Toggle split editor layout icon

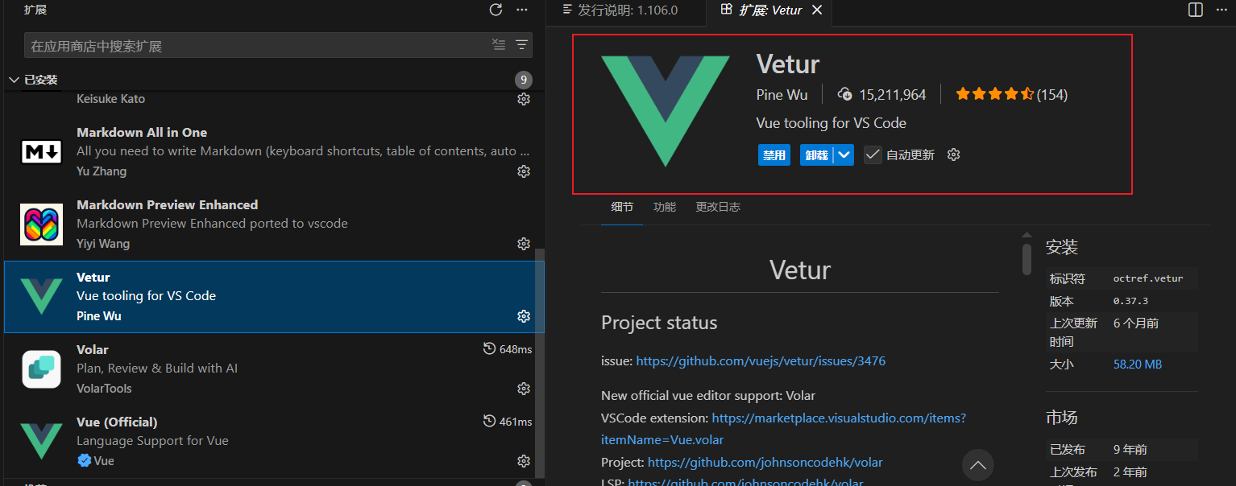[x=1196, y=10]
